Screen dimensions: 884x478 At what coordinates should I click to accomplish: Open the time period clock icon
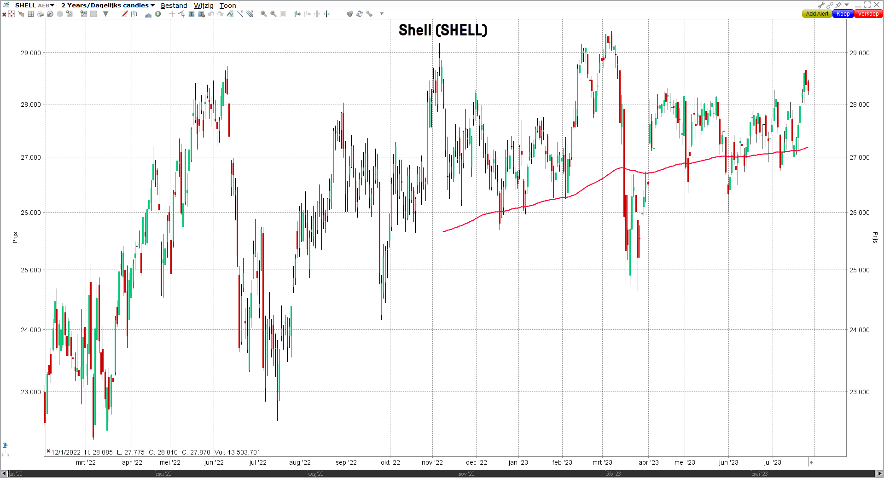point(50,14)
